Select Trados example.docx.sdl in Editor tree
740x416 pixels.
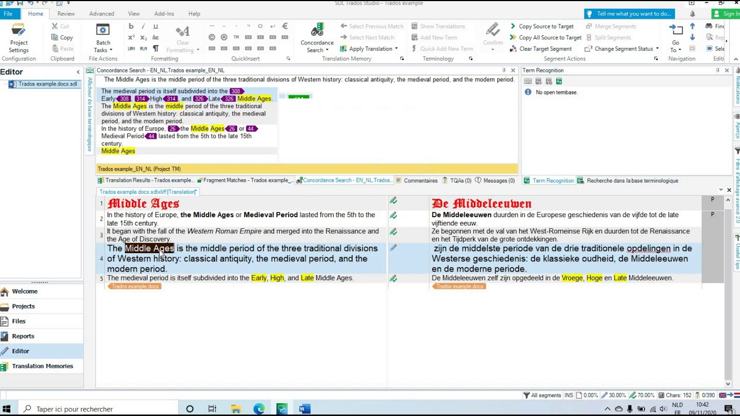(x=43, y=84)
